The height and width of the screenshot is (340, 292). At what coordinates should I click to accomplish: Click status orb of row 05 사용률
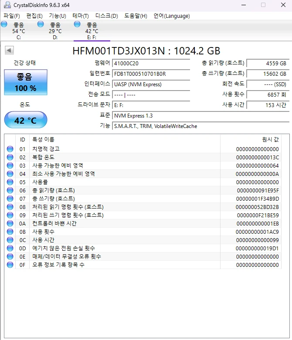point(10,182)
